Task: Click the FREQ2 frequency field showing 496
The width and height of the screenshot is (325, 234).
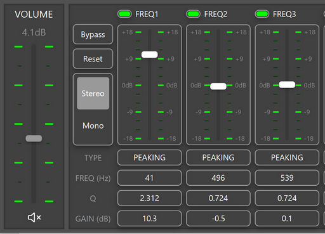Action: (x=218, y=178)
